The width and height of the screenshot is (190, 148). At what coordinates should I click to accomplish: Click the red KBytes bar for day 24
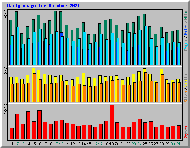point(140,129)
